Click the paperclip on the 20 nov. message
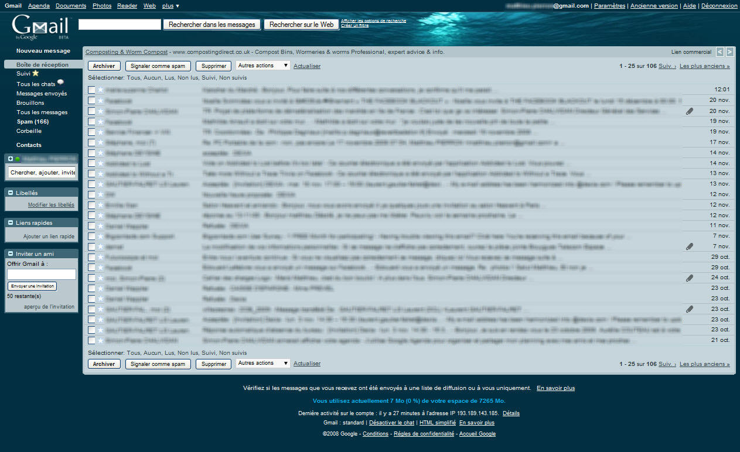 point(690,111)
